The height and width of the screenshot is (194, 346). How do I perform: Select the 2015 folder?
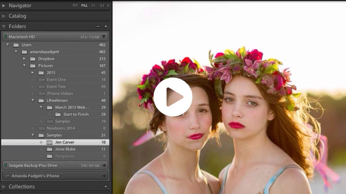pyautogui.click(x=55, y=73)
